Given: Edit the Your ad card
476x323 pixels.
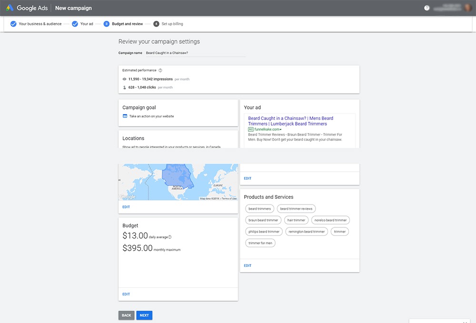Looking at the screenshot, I should click(248, 178).
